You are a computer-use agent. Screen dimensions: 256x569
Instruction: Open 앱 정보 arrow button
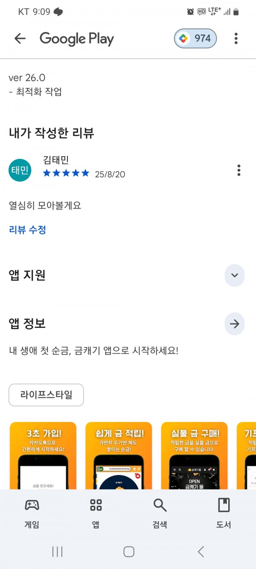[x=235, y=324]
